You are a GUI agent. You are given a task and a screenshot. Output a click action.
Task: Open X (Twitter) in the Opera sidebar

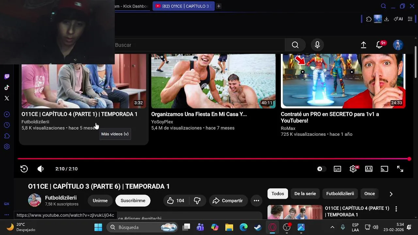pos(7,98)
